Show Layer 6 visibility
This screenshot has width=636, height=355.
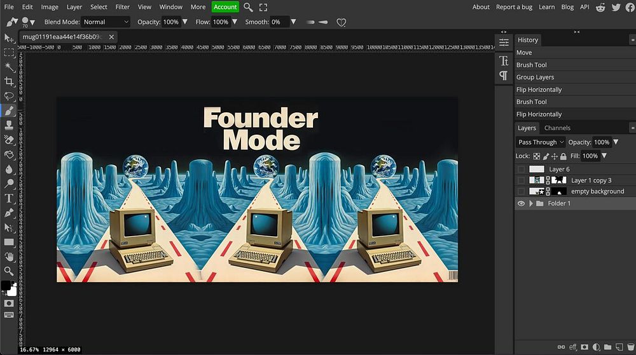point(522,169)
